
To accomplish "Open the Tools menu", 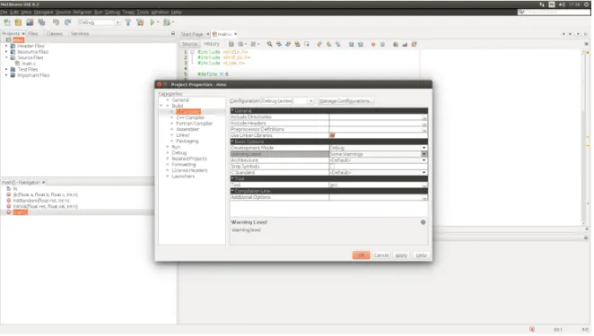I will point(143,13).
